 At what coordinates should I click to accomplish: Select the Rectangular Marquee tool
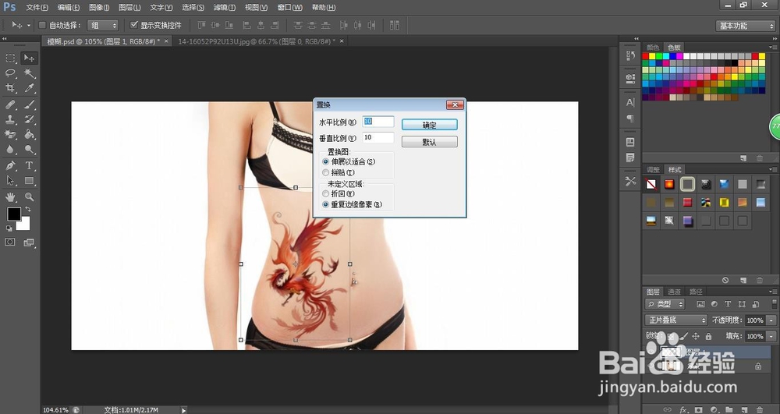click(10, 58)
